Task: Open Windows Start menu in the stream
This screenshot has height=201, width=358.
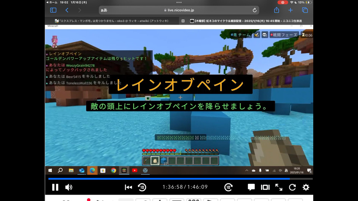Action: coord(50,170)
